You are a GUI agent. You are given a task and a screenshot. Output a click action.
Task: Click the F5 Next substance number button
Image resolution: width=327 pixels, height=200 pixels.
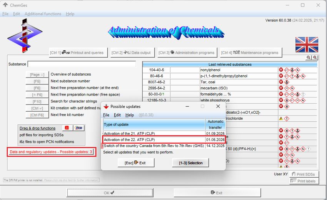pos(37,81)
